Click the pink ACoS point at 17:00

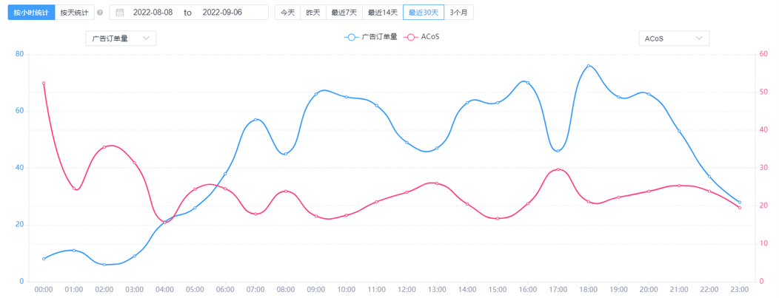coord(558,169)
